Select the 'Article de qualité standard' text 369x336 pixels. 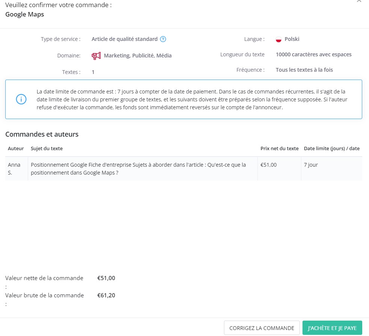(x=124, y=39)
